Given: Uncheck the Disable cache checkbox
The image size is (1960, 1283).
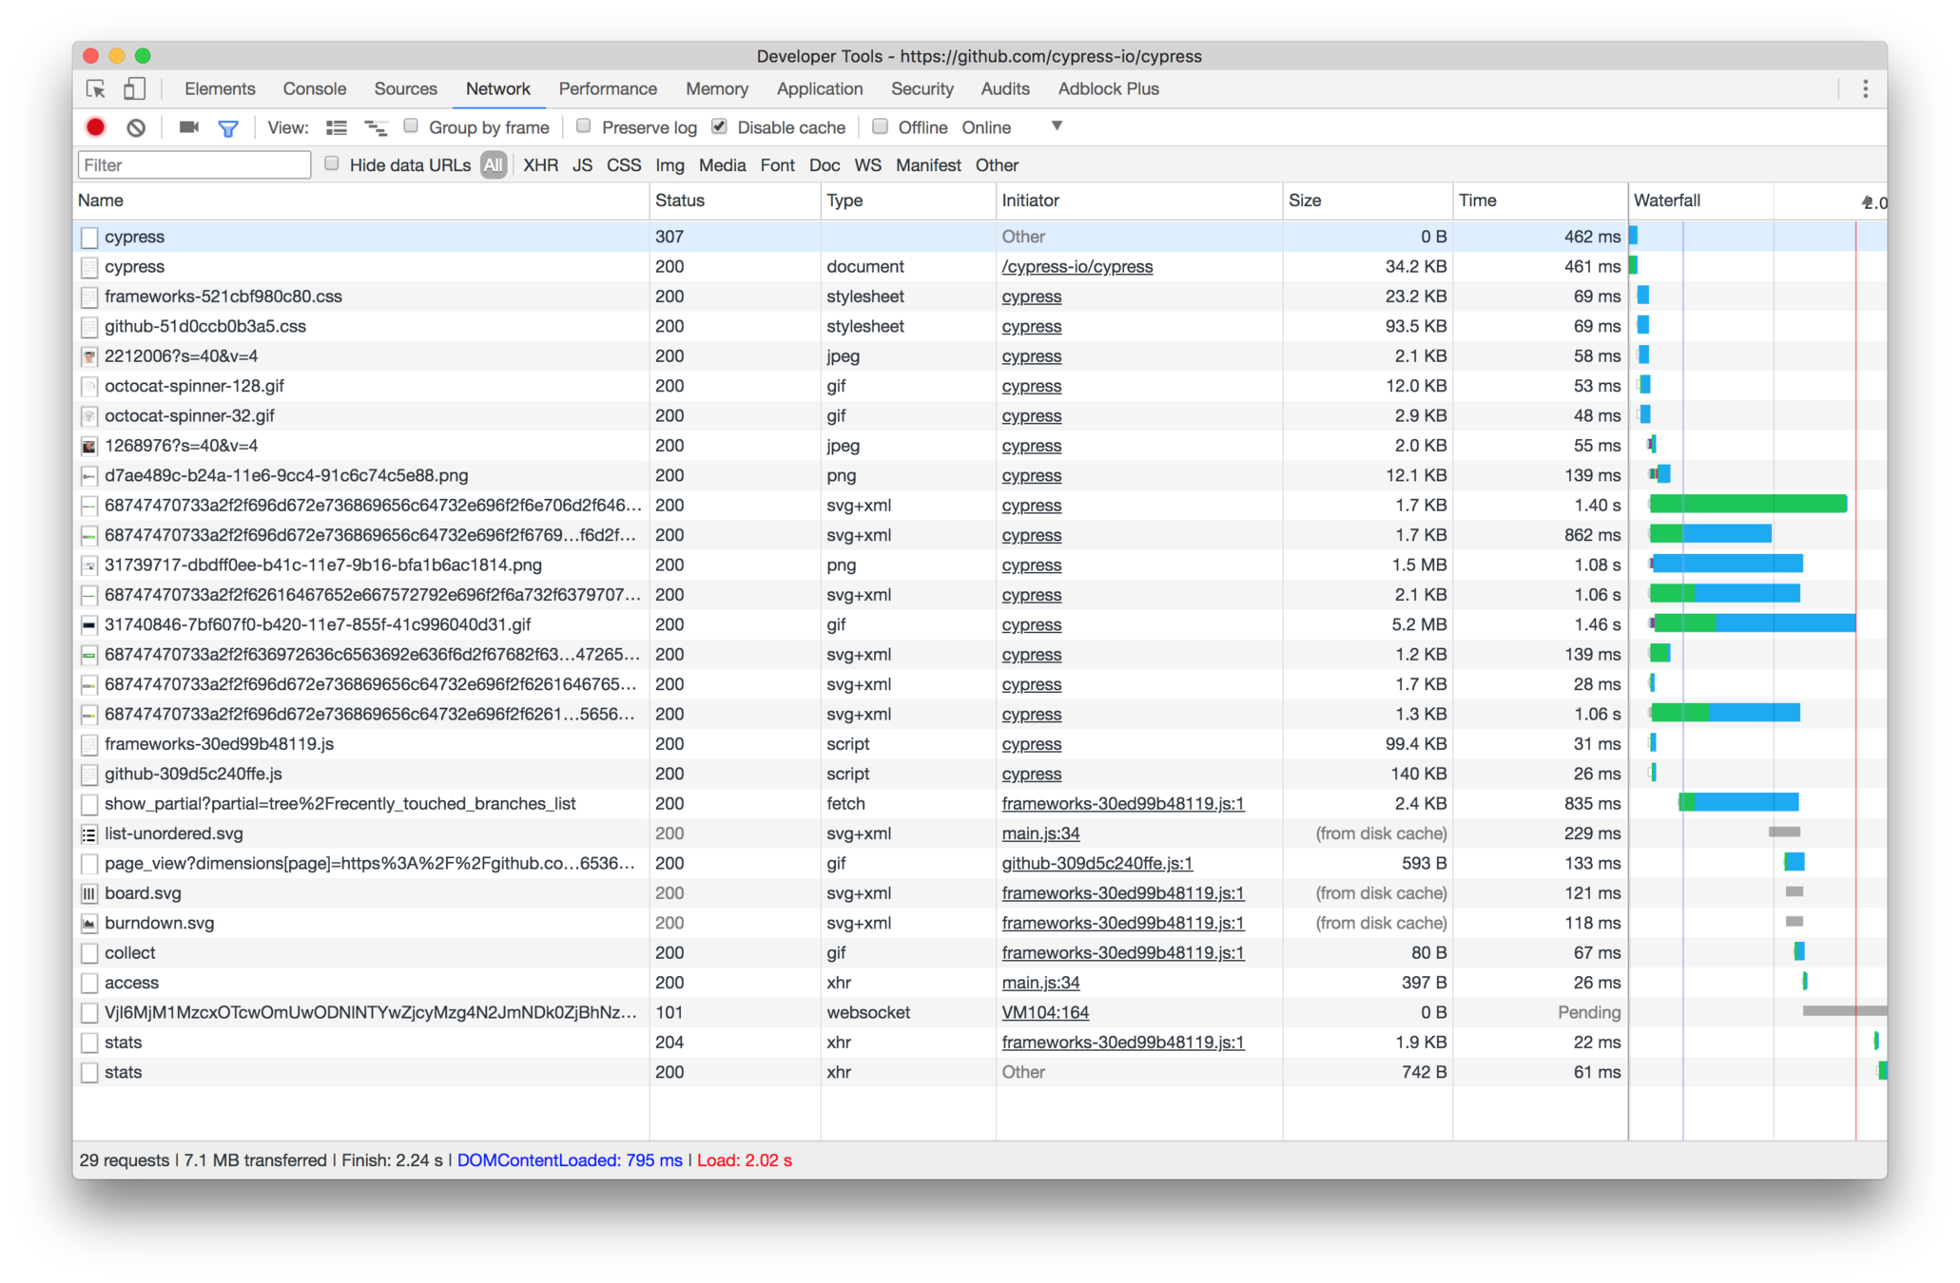Looking at the screenshot, I should point(720,126).
